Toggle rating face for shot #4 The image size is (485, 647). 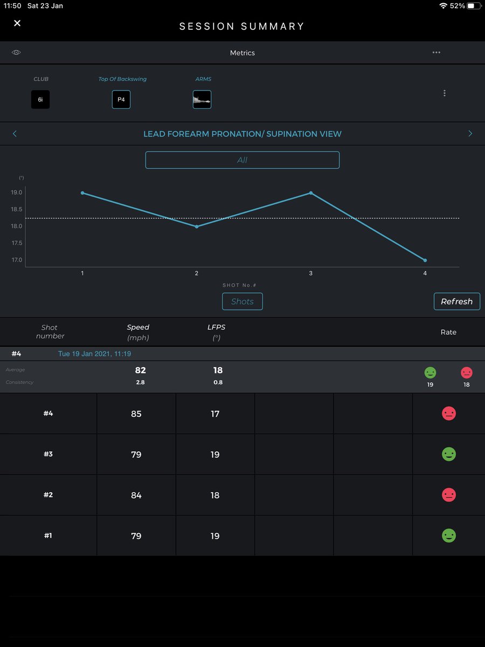(448, 414)
